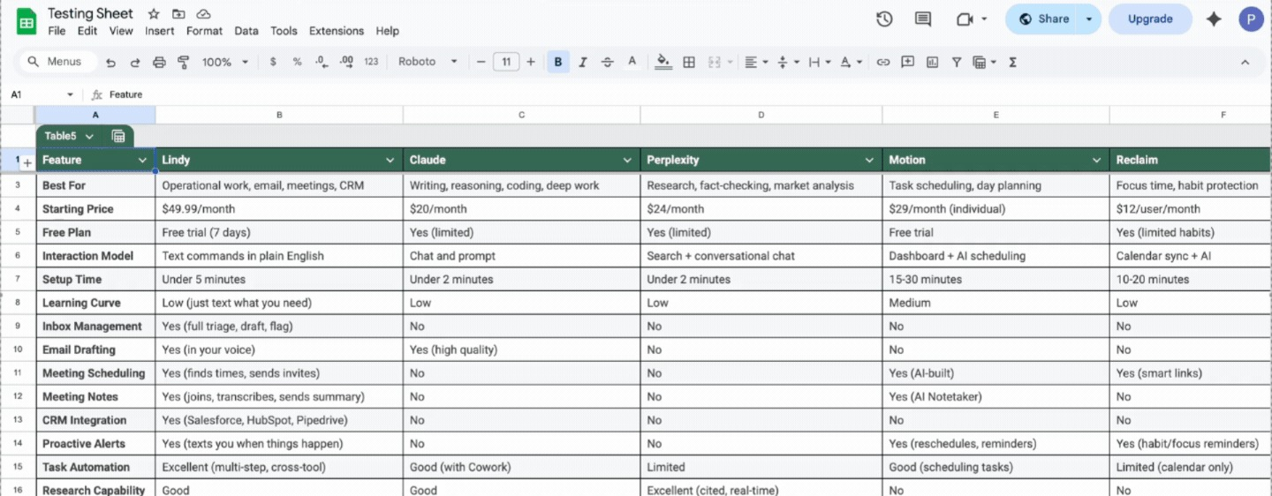This screenshot has width=1272, height=496.
Task: Click the functions sigma icon
Action: click(x=1012, y=62)
